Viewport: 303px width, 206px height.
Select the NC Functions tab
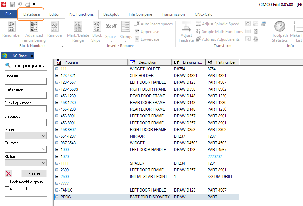82,14
